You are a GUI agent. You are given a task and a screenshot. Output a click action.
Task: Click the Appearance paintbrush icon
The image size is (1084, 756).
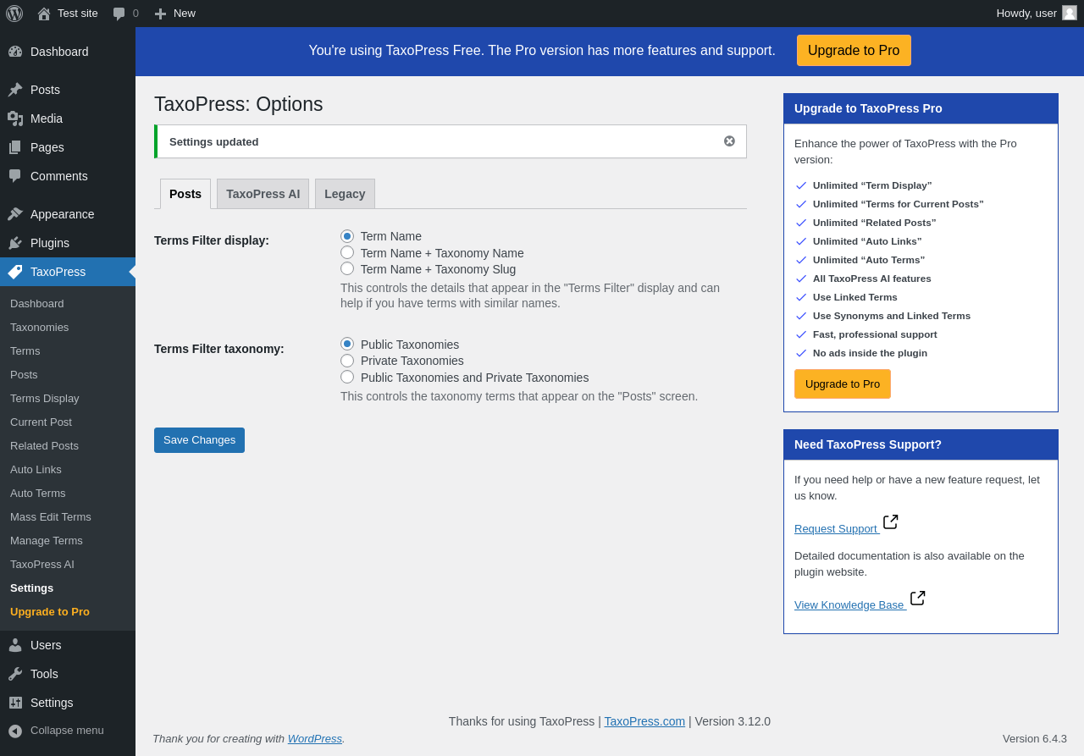click(15, 214)
